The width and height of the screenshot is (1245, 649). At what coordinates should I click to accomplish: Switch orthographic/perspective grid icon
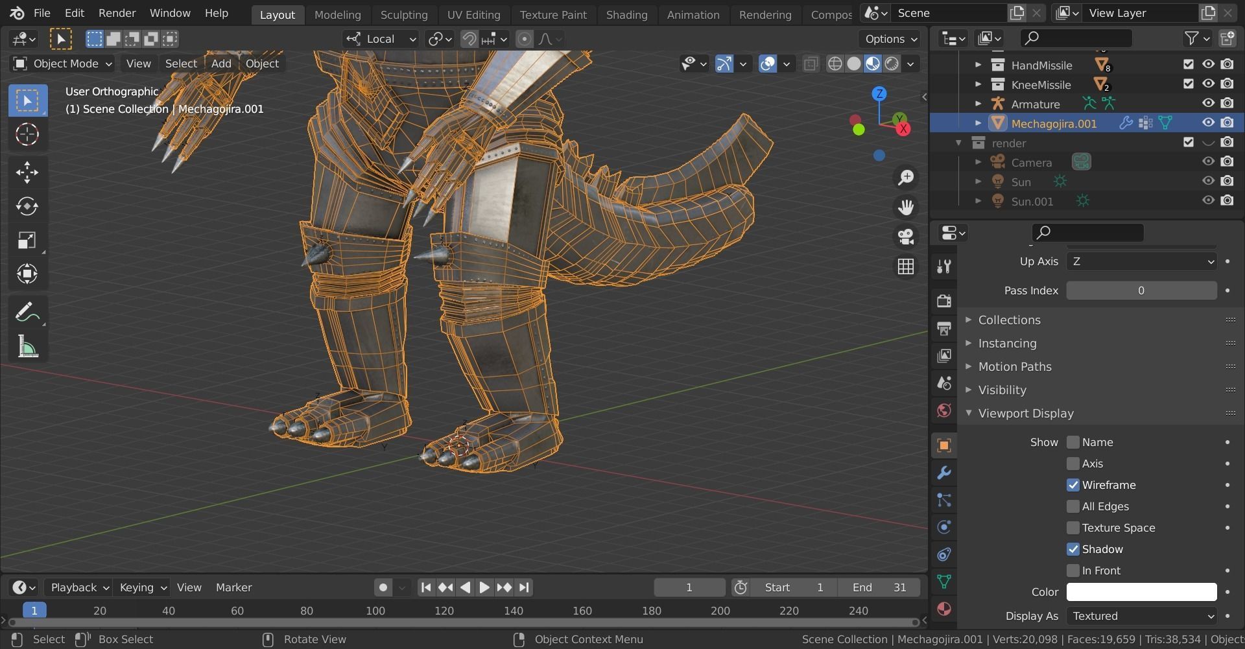click(906, 266)
